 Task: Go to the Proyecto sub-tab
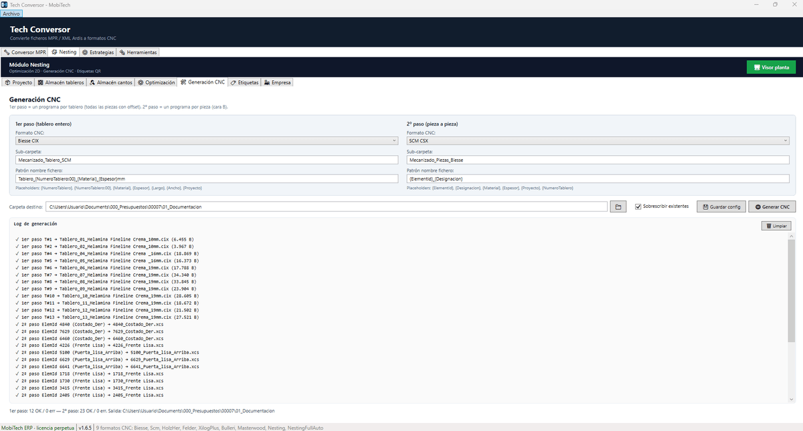[19, 82]
